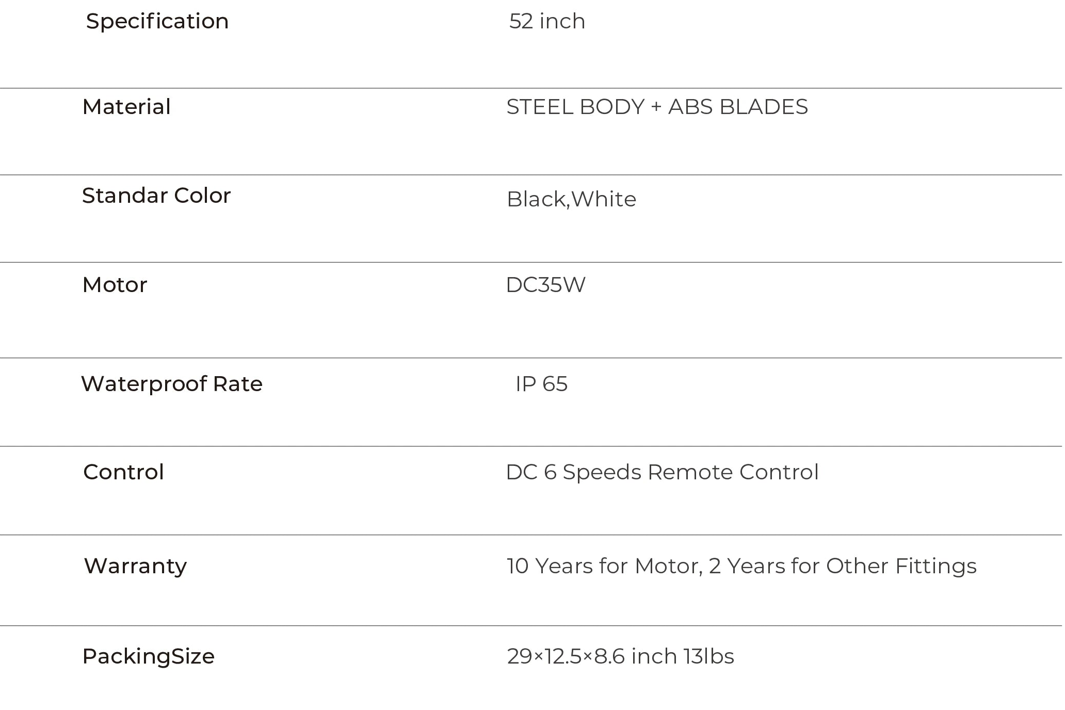Select the Control row label
Screen dimensions: 1065x710
[x=123, y=473]
